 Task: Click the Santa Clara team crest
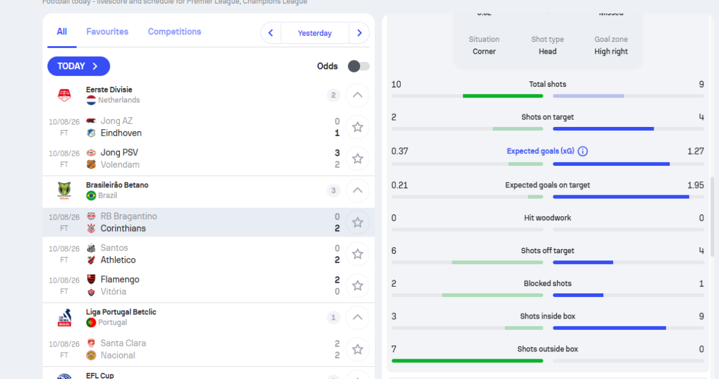[x=91, y=343]
